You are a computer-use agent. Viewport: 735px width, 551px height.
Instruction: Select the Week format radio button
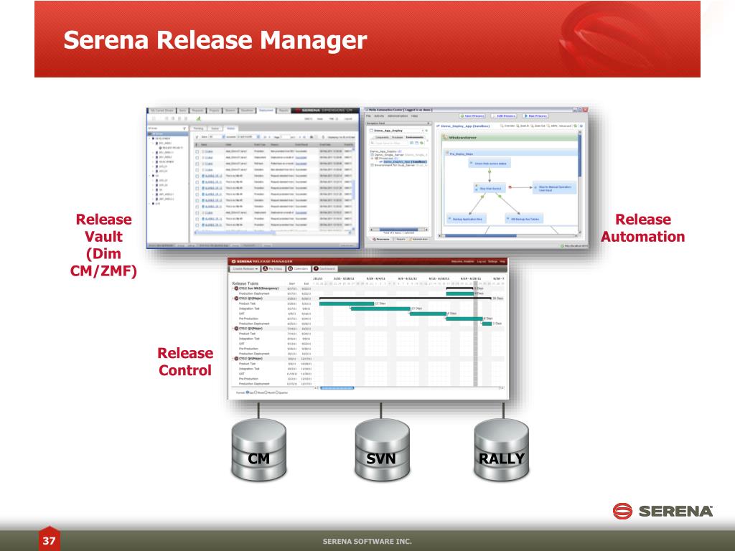coord(256,392)
